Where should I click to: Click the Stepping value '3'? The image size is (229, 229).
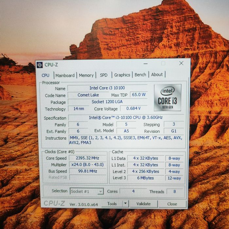[x=174, y=124]
